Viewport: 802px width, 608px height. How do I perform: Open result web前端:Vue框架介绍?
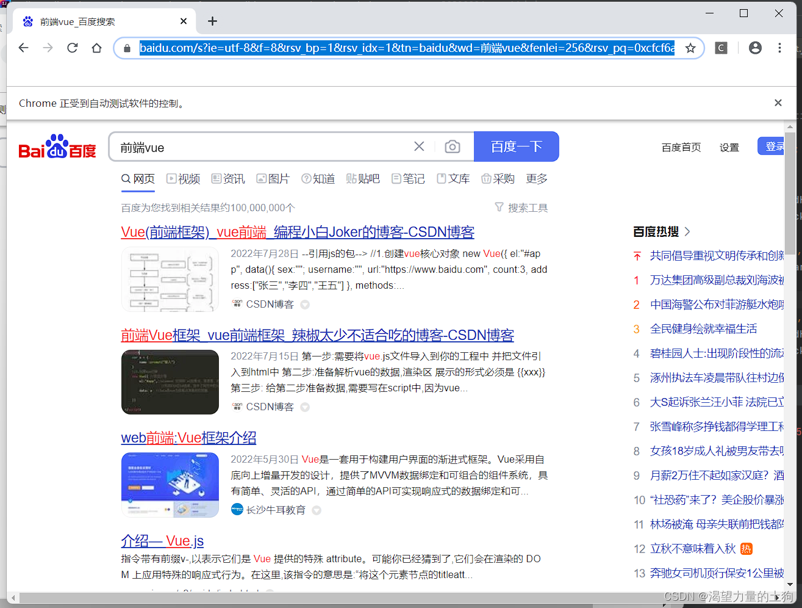pos(188,438)
